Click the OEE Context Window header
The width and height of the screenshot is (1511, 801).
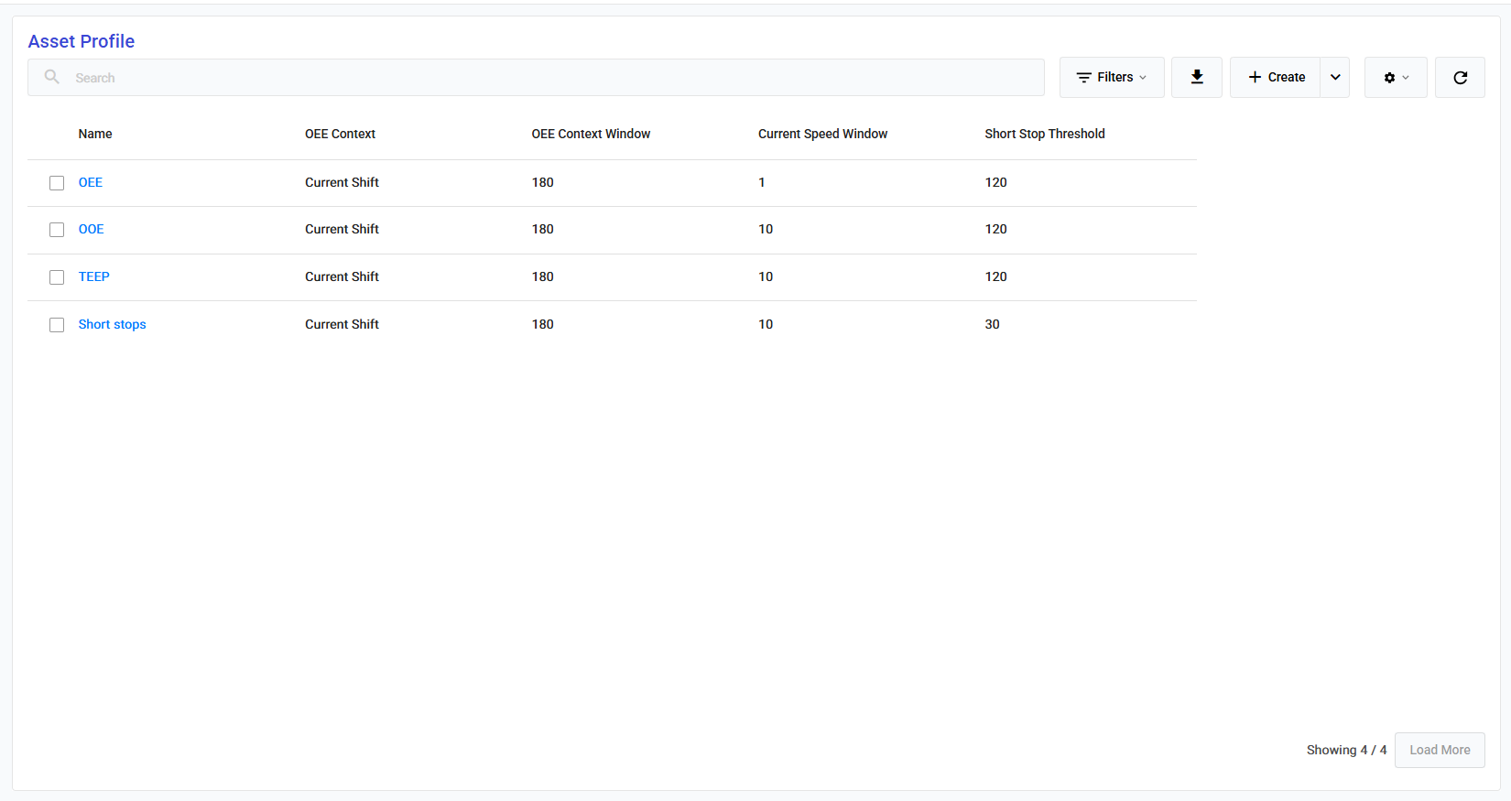(591, 134)
